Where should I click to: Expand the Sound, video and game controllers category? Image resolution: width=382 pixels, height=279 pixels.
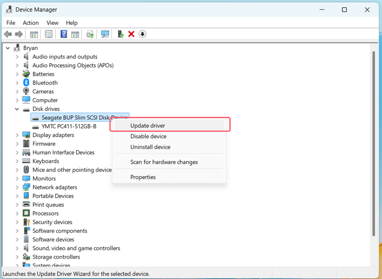(x=17, y=248)
